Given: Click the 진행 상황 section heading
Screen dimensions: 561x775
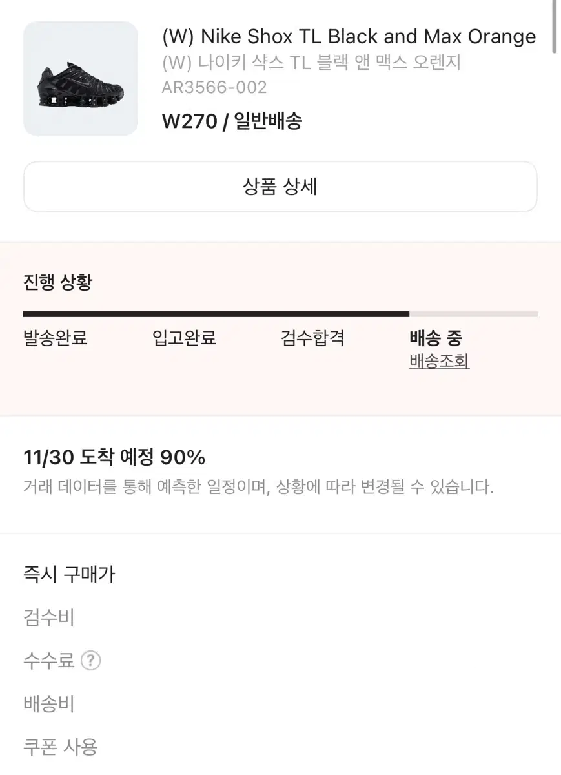Looking at the screenshot, I should (x=57, y=282).
